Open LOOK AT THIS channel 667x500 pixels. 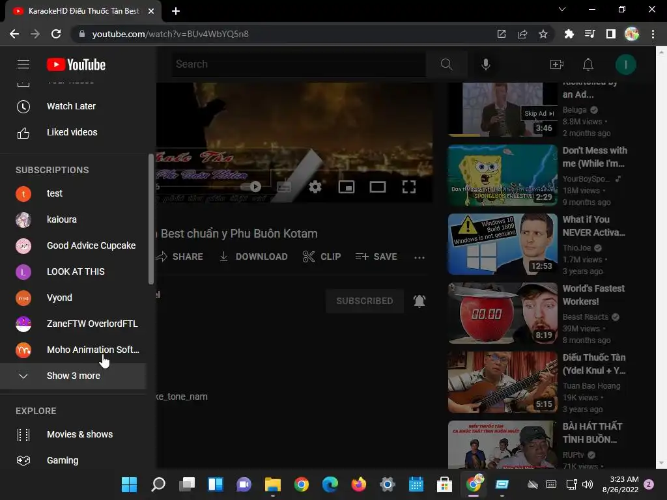[73, 271]
